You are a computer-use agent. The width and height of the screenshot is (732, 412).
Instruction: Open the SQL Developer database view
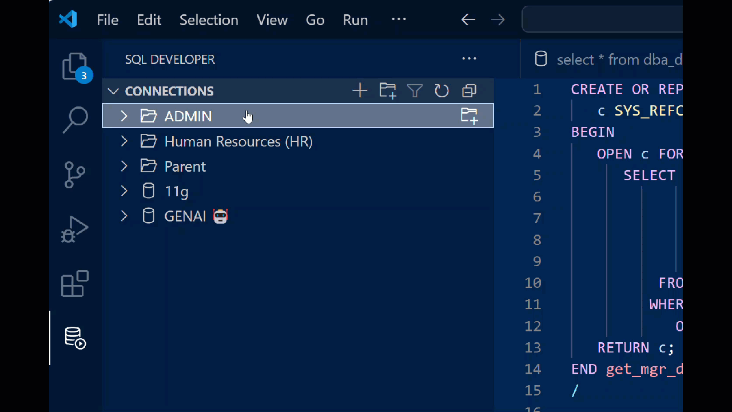click(75, 338)
